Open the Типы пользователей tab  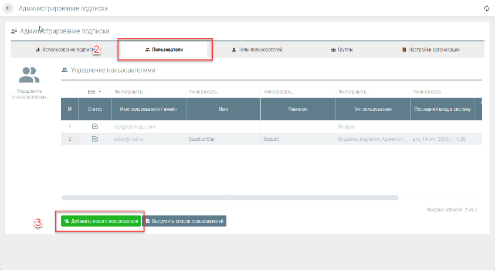tap(257, 50)
